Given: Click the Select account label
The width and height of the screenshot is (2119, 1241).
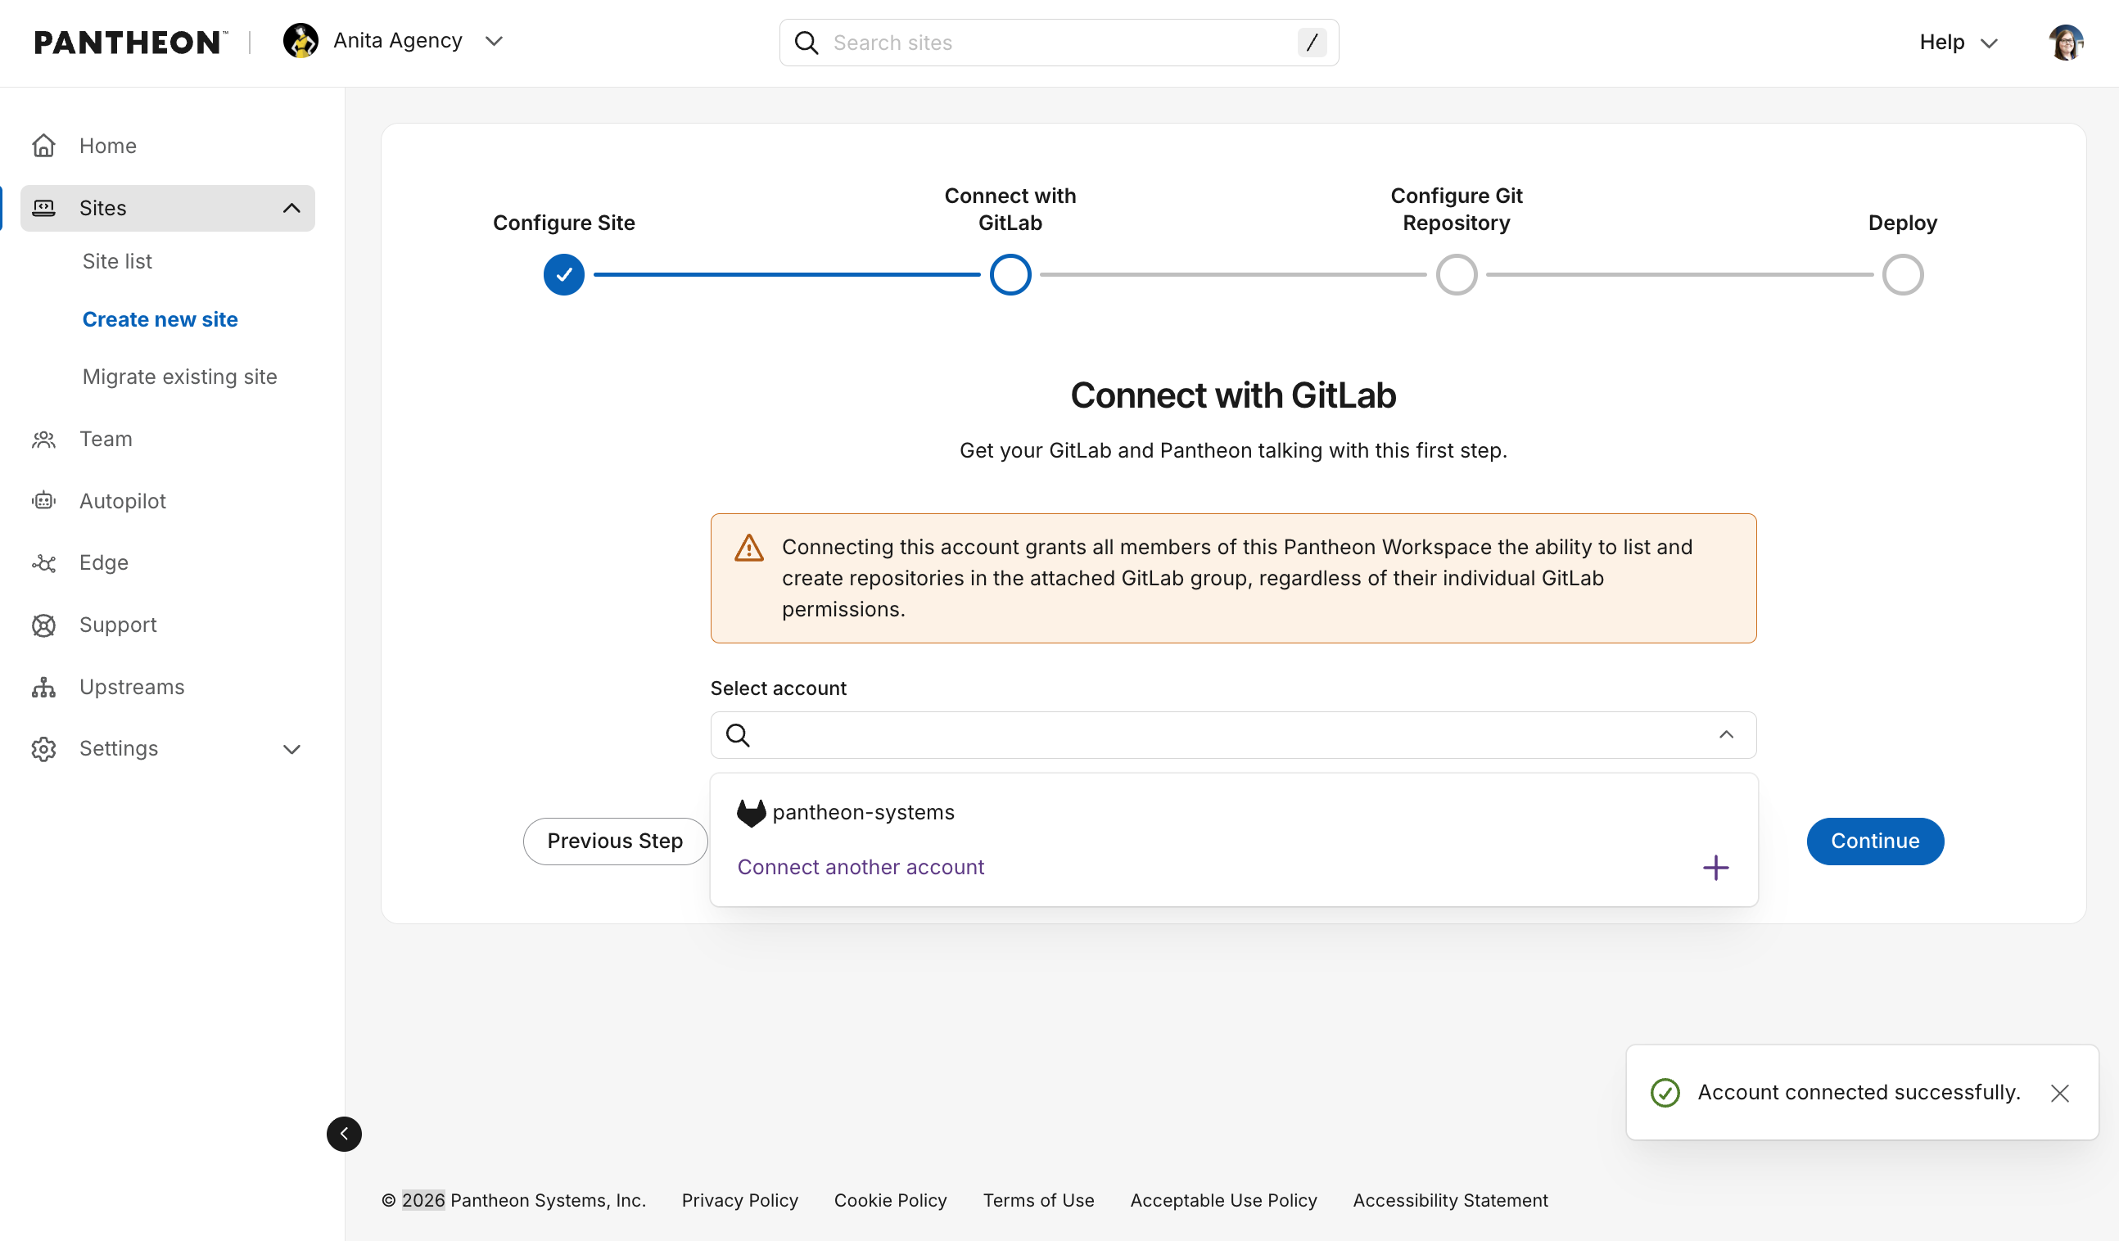Looking at the screenshot, I should 778,688.
